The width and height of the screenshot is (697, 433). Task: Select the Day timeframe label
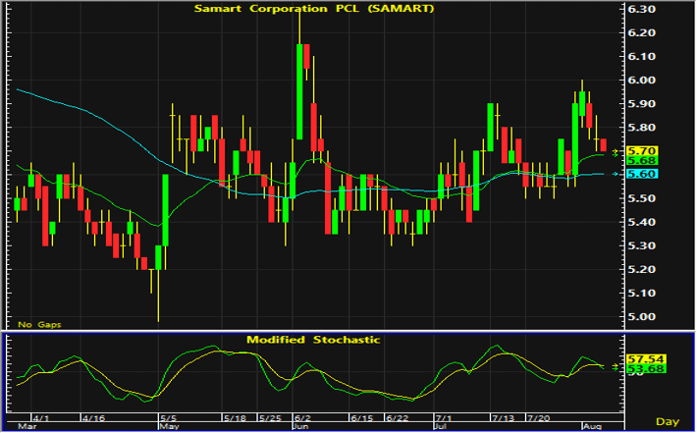click(x=668, y=421)
